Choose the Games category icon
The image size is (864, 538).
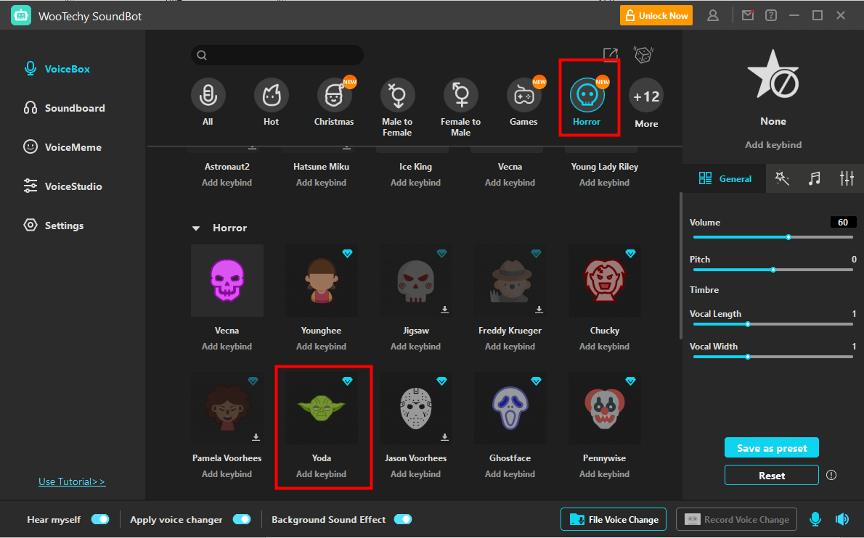tap(523, 96)
